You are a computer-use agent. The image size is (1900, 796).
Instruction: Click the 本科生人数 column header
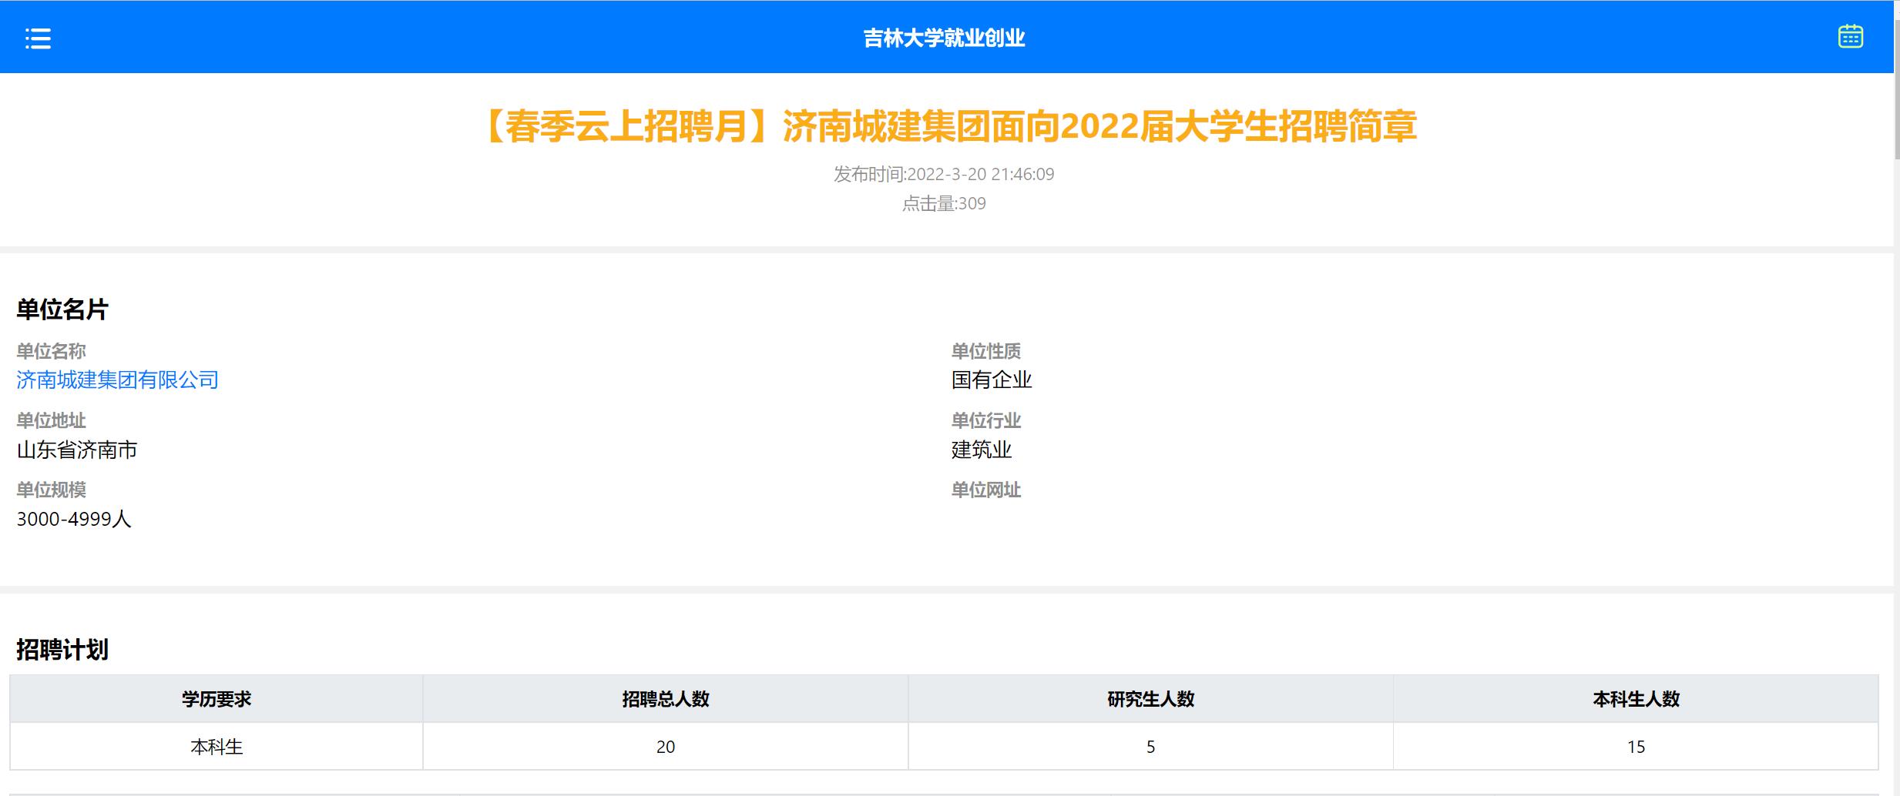point(1636,699)
